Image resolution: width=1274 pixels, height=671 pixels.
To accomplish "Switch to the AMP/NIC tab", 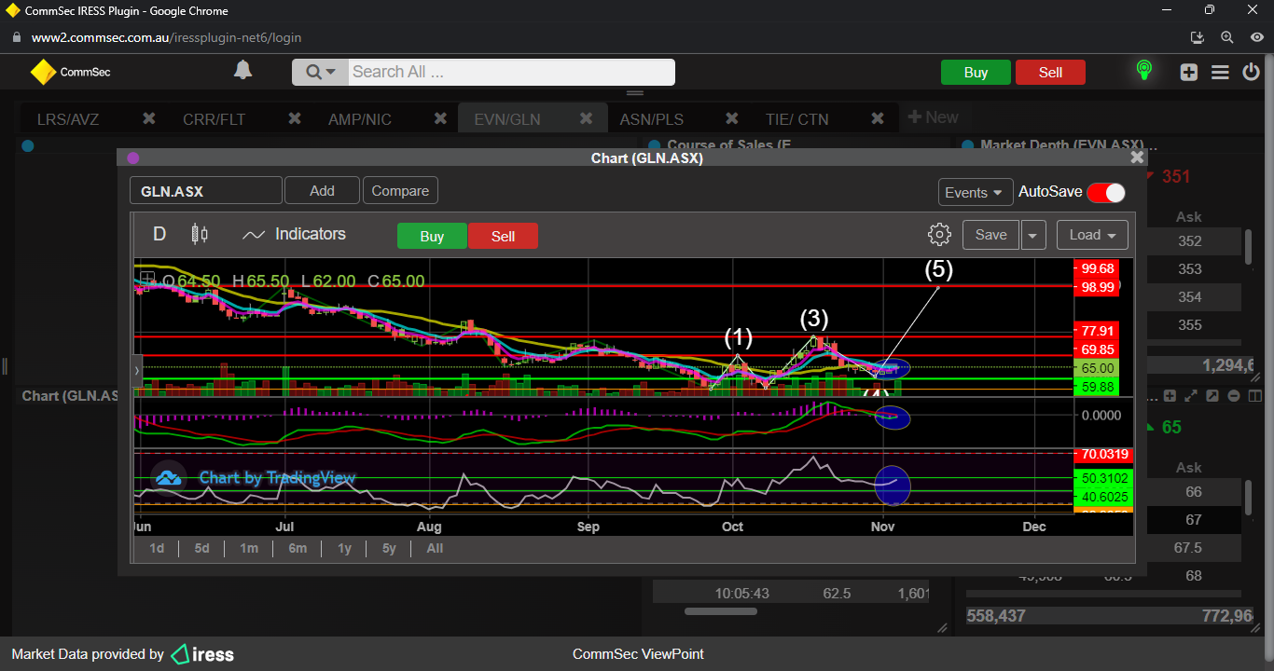I will click(359, 119).
